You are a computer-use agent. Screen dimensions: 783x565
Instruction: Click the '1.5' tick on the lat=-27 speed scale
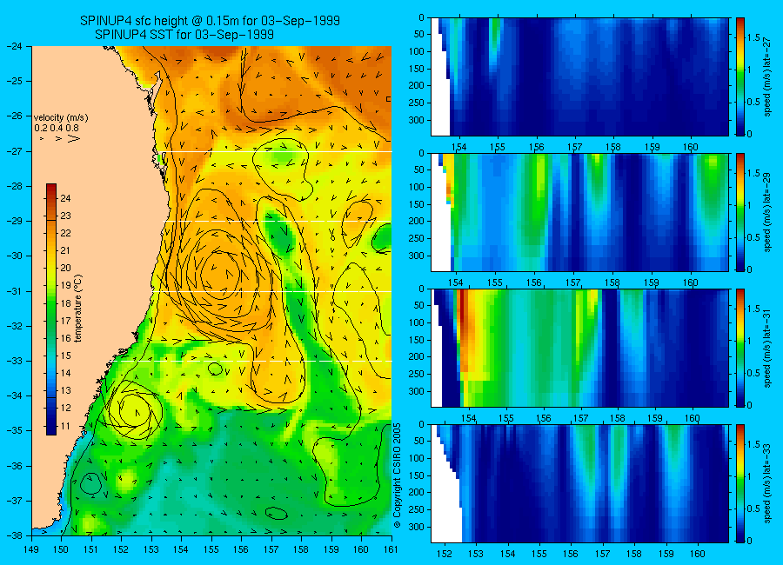click(x=753, y=37)
